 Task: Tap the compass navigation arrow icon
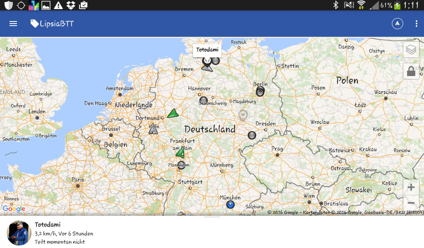coord(397,24)
